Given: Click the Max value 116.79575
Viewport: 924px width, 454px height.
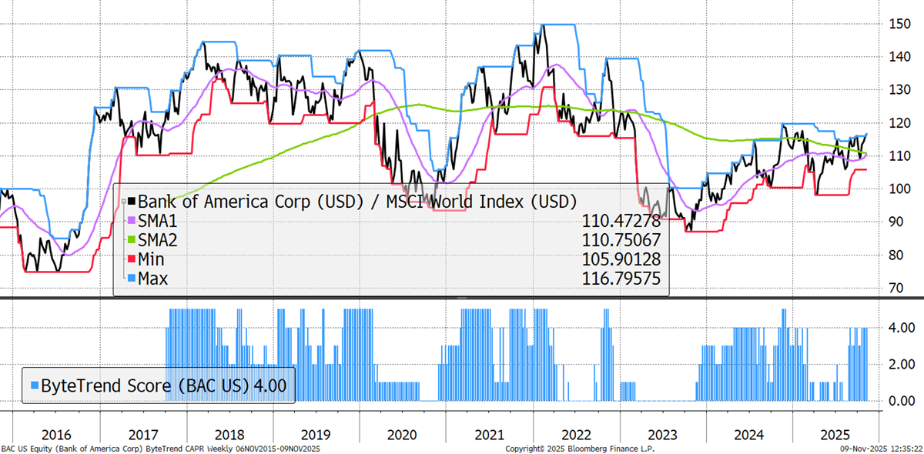Looking at the screenshot, I should pos(621,278).
